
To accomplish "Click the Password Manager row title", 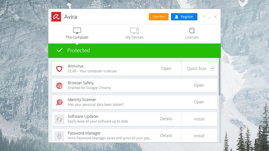I will [x=84, y=133].
